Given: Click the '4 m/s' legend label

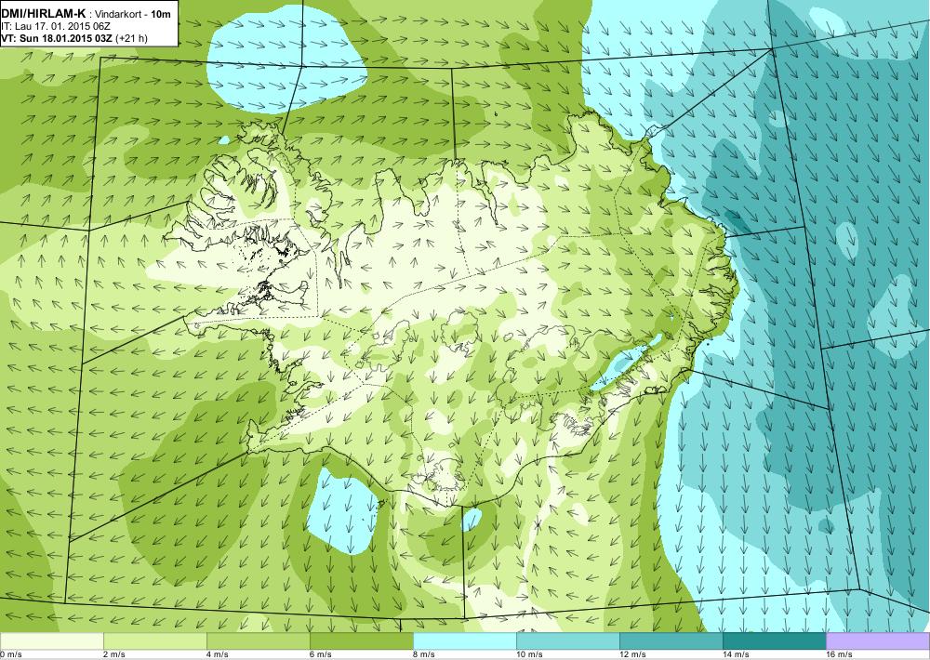Looking at the screenshot, I should pos(218,654).
